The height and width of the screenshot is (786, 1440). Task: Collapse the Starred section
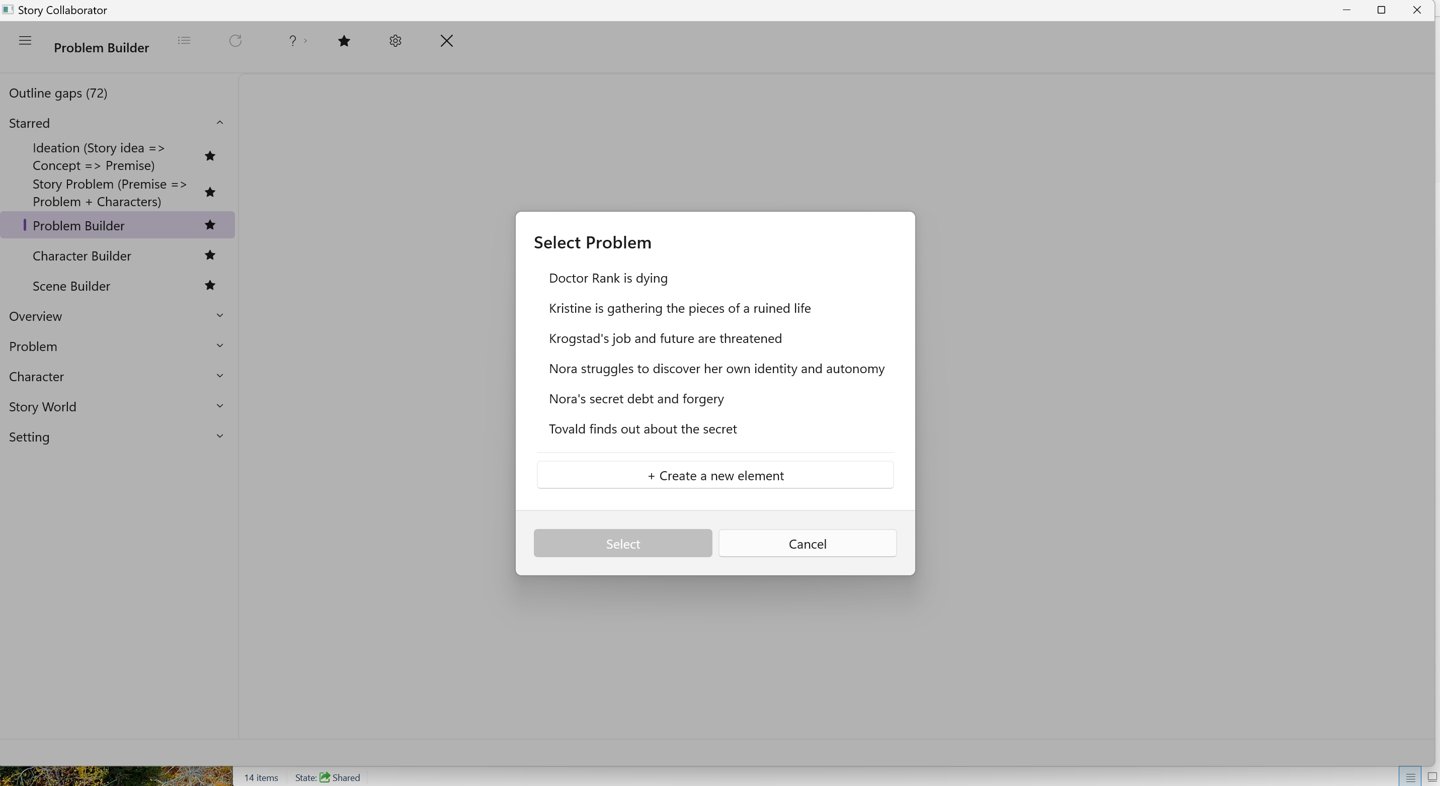(x=220, y=122)
